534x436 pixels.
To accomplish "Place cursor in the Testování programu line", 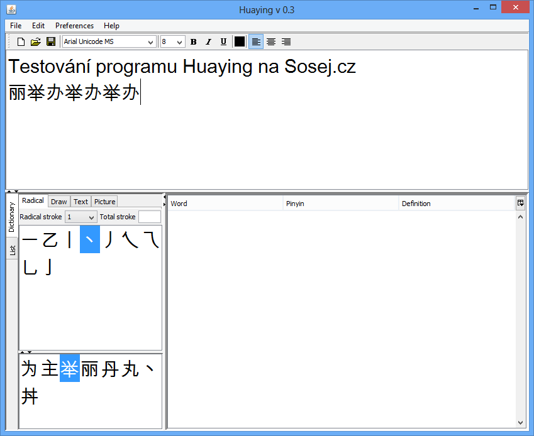I will coord(182,67).
